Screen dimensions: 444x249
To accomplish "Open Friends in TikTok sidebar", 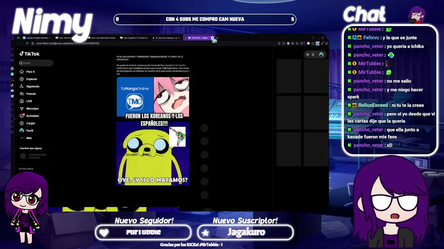I will pyautogui.click(x=28, y=94).
